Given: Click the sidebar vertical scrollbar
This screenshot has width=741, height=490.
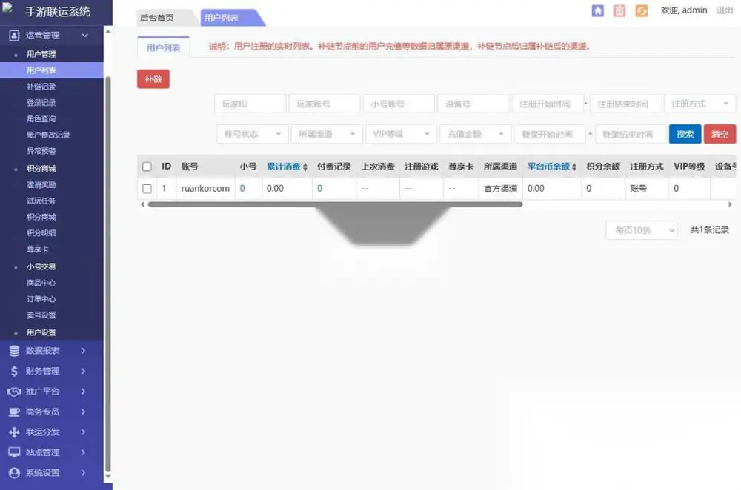Looking at the screenshot, I should (x=107, y=274).
